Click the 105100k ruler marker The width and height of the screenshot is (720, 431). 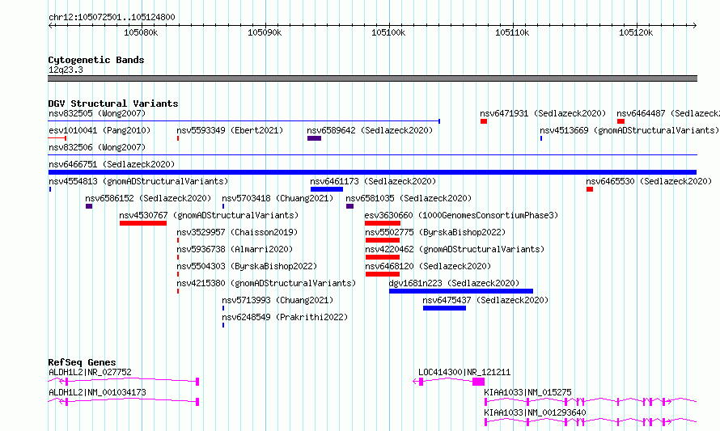(x=388, y=32)
